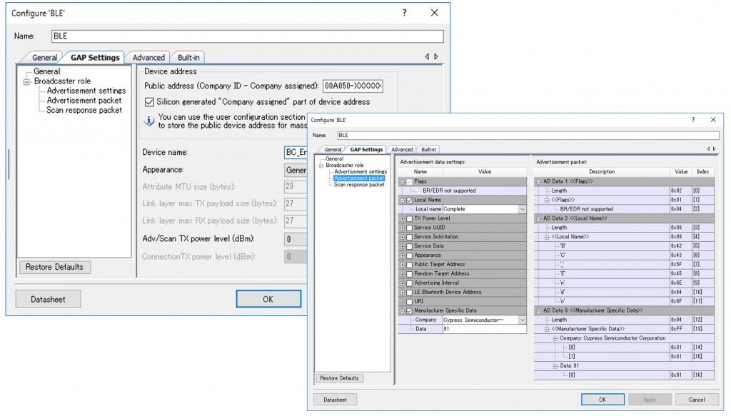This screenshot has height=416, width=731.
Task: Enable the Service Solicitation checkbox
Action: 409,237
